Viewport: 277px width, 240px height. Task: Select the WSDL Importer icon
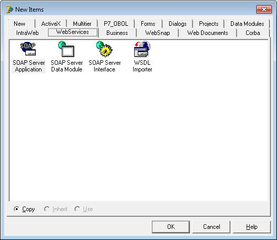pos(142,49)
